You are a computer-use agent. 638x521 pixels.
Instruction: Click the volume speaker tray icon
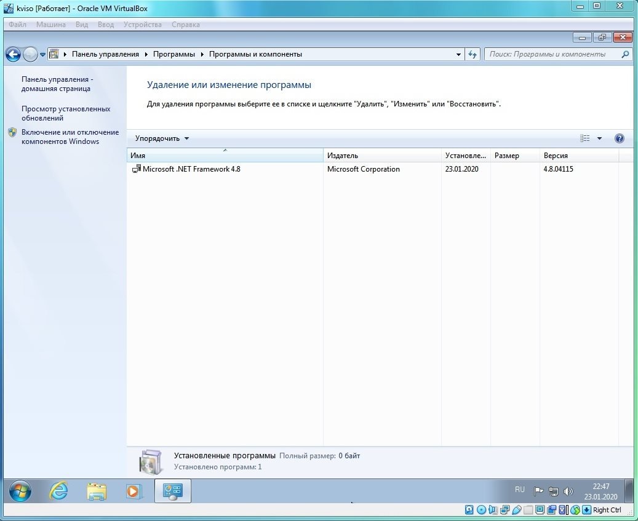[568, 491]
